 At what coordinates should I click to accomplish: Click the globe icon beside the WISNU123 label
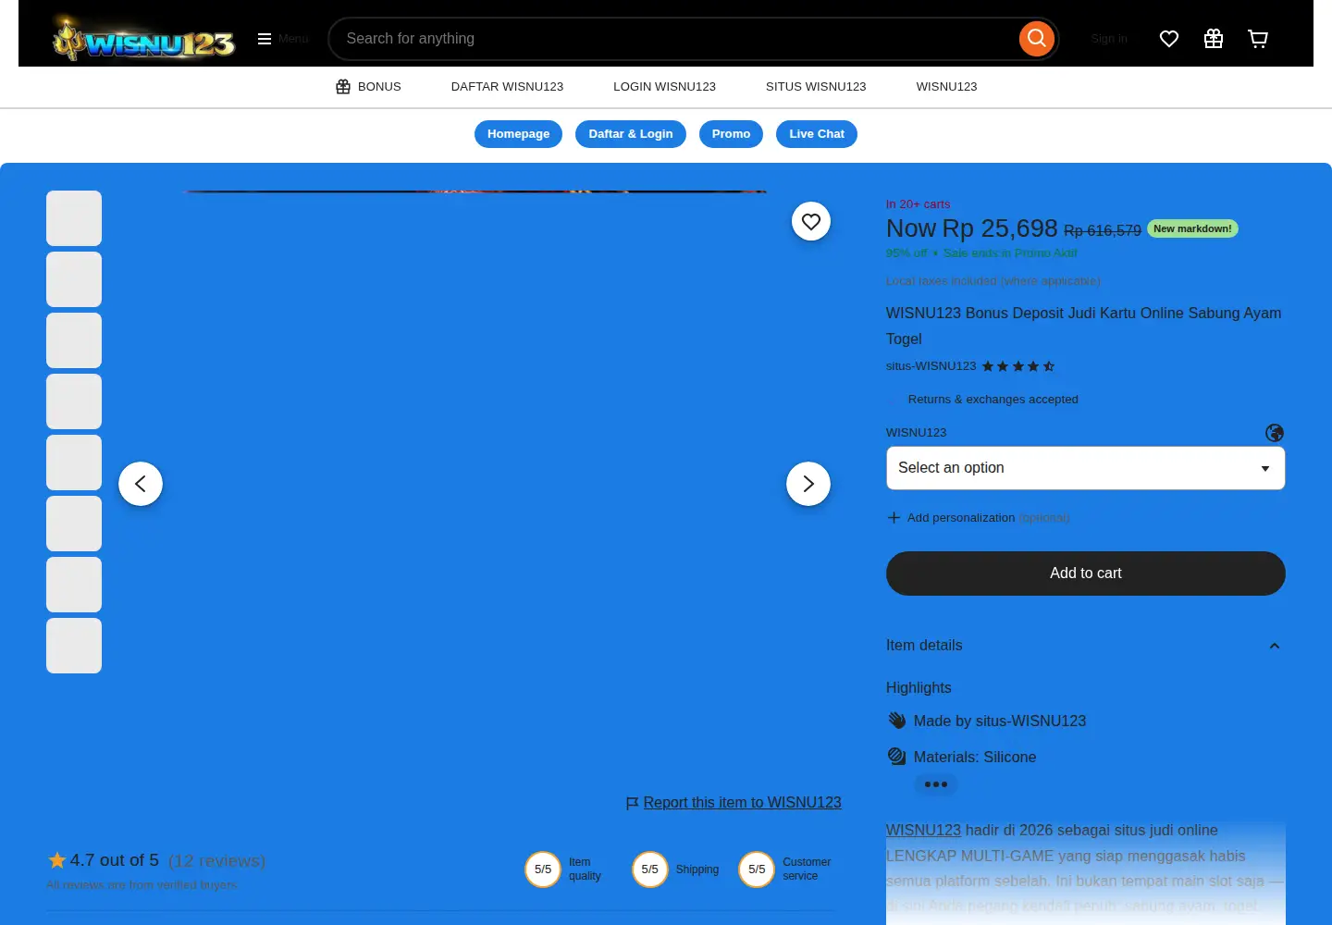tap(1275, 433)
